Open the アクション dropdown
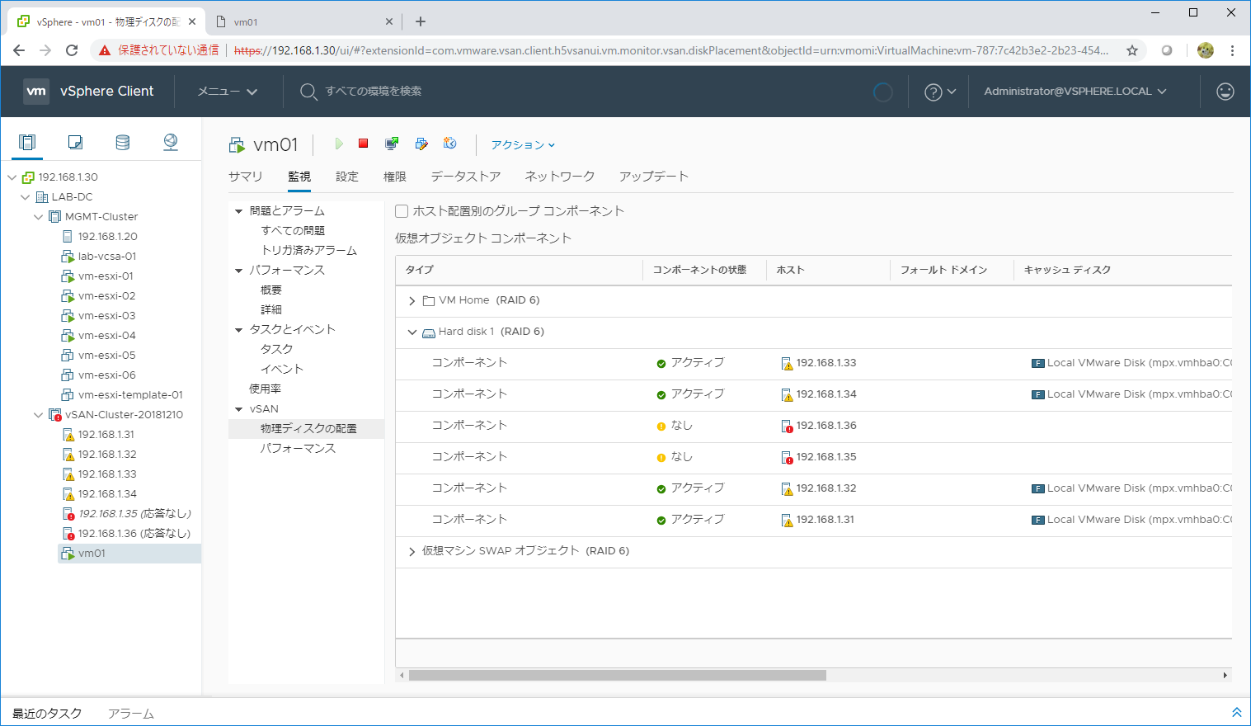The width and height of the screenshot is (1251, 726). (x=523, y=144)
